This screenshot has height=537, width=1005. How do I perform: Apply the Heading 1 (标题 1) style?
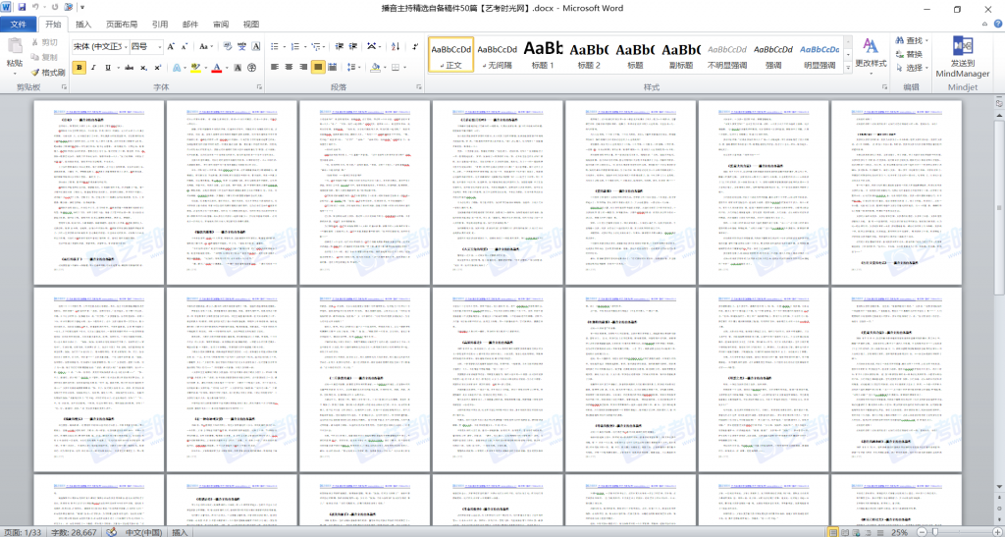pos(543,54)
